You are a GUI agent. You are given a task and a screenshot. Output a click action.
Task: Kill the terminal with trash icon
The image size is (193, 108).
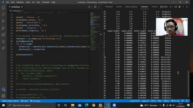[x=180, y=7]
